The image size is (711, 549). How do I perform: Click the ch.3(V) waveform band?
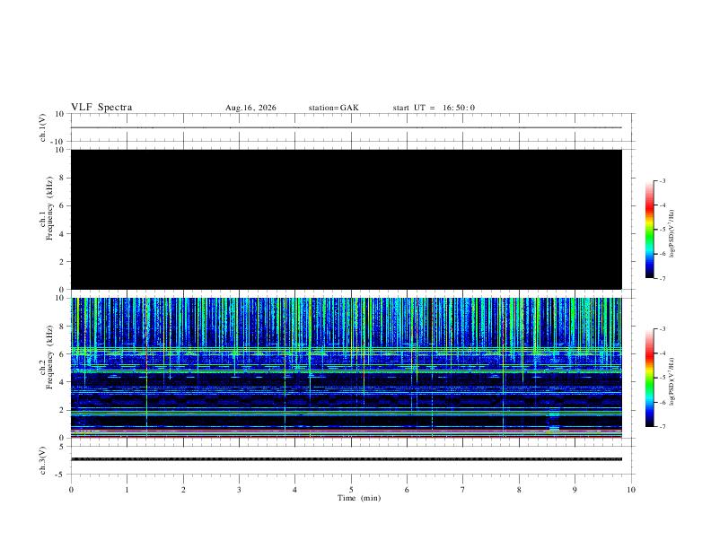[347, 459]
